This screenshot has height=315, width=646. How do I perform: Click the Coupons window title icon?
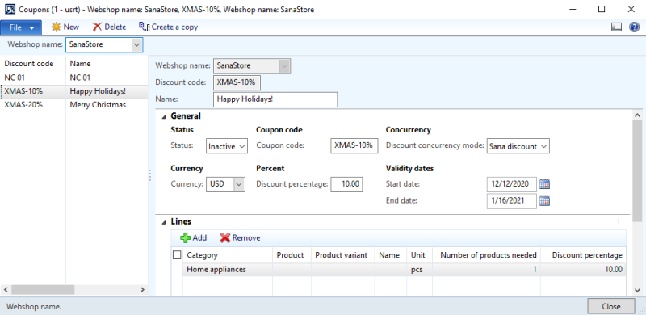(x=10, y=9)
